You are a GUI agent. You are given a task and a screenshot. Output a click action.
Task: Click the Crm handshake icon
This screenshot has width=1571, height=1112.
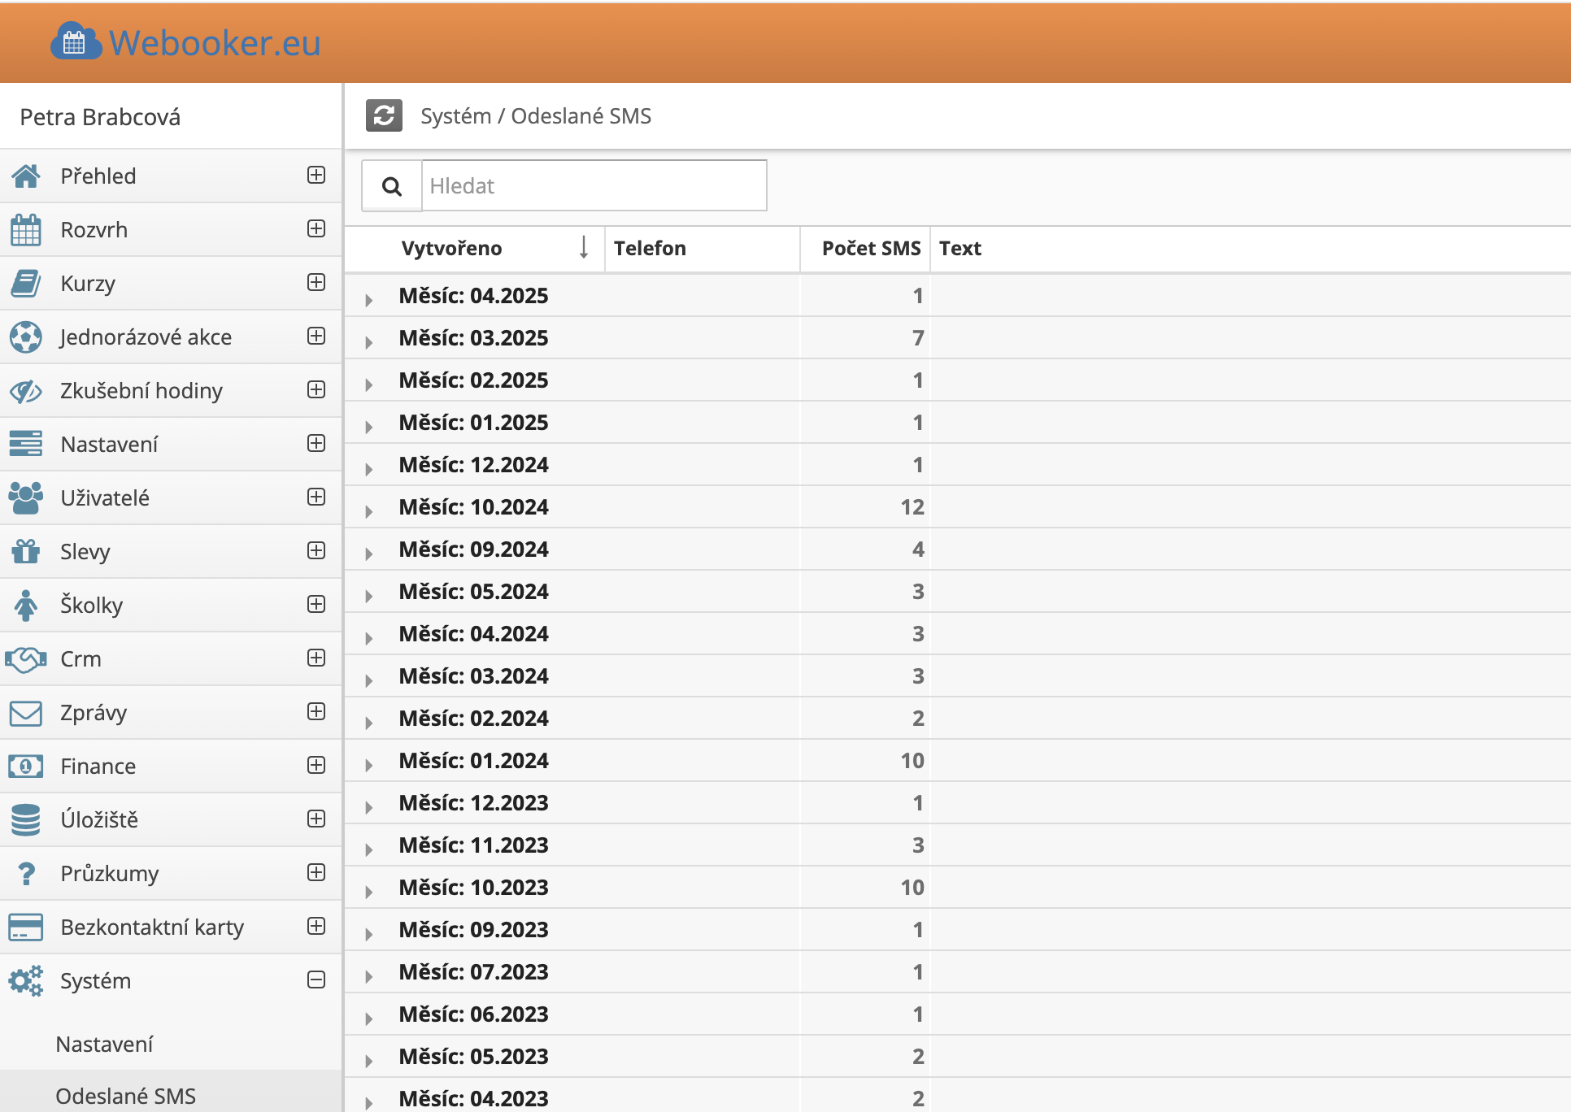tap(26, 658)
